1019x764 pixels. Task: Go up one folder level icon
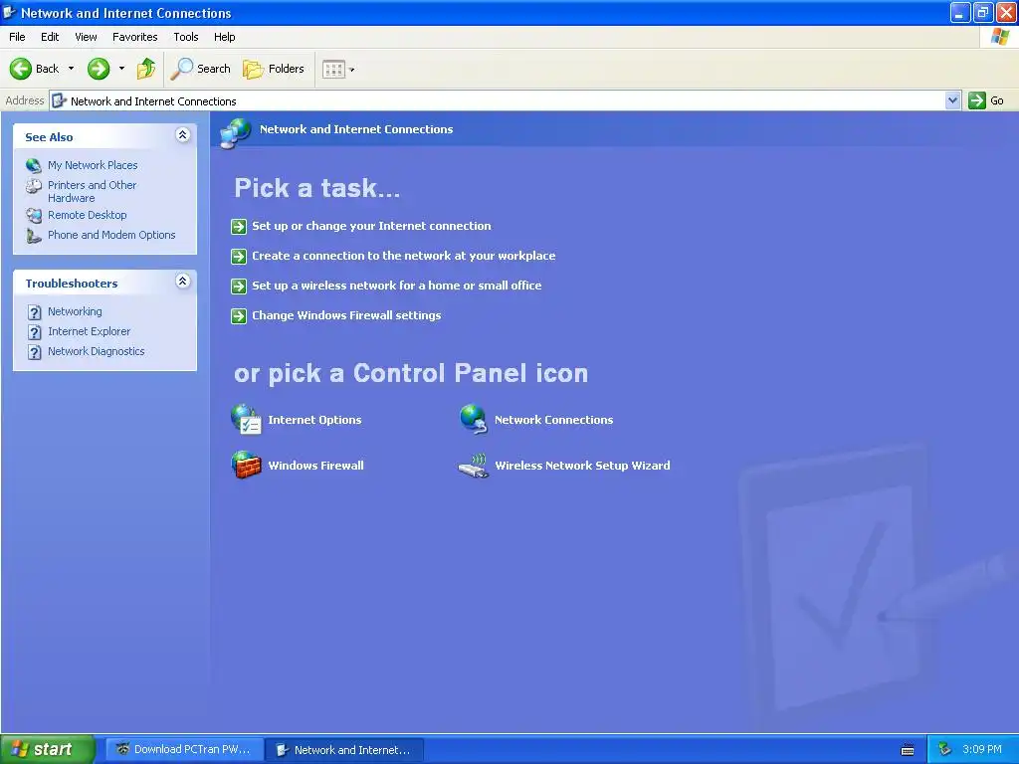[146, 69]
